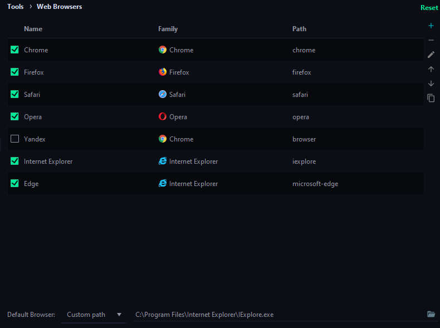Click Firefox family icon
The width and height of the screenshot is (440, 328).
pyautogui.click(x=163, y=72)
